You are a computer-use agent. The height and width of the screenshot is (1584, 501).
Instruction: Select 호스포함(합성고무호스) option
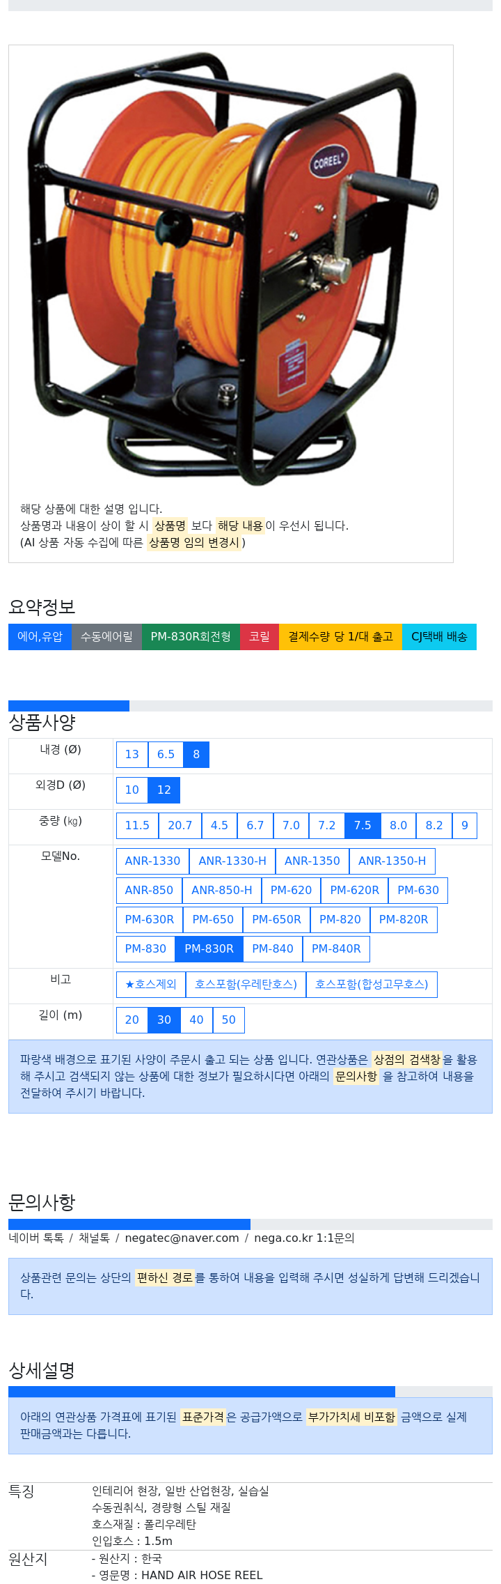tap(372, 984)
